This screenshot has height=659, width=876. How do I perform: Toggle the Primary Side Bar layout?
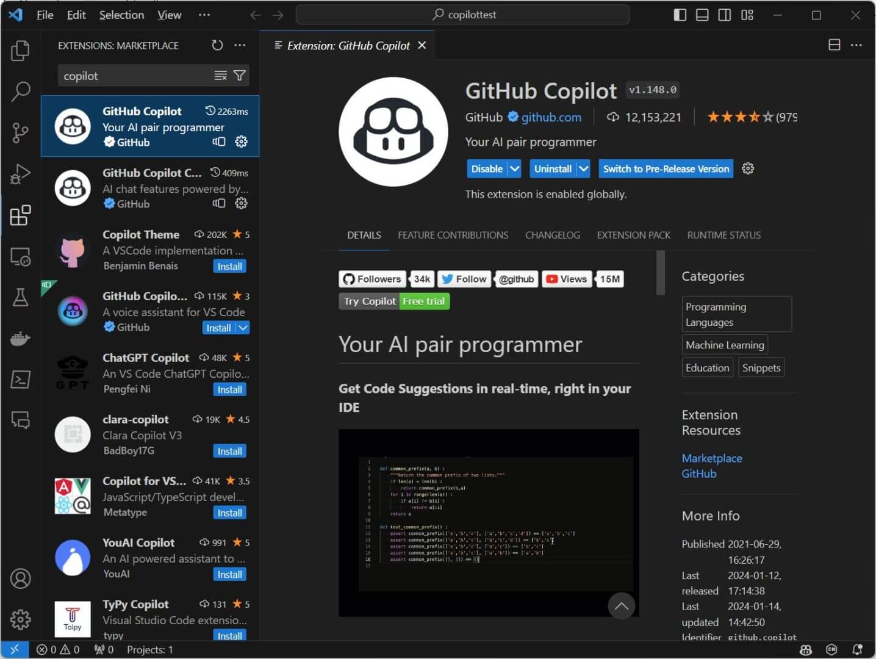tap(680, 15)
